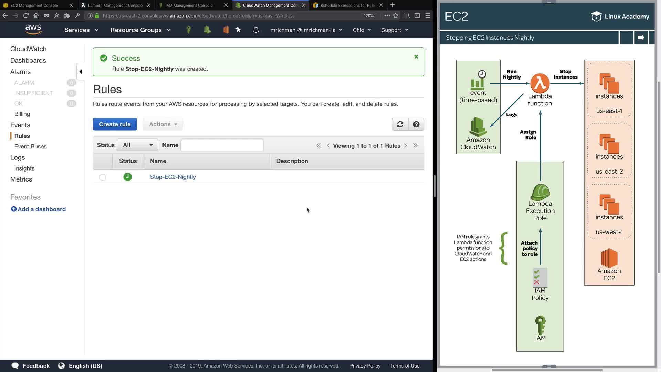Click the AWS notifications bell icon

click(x=256, y=30)
